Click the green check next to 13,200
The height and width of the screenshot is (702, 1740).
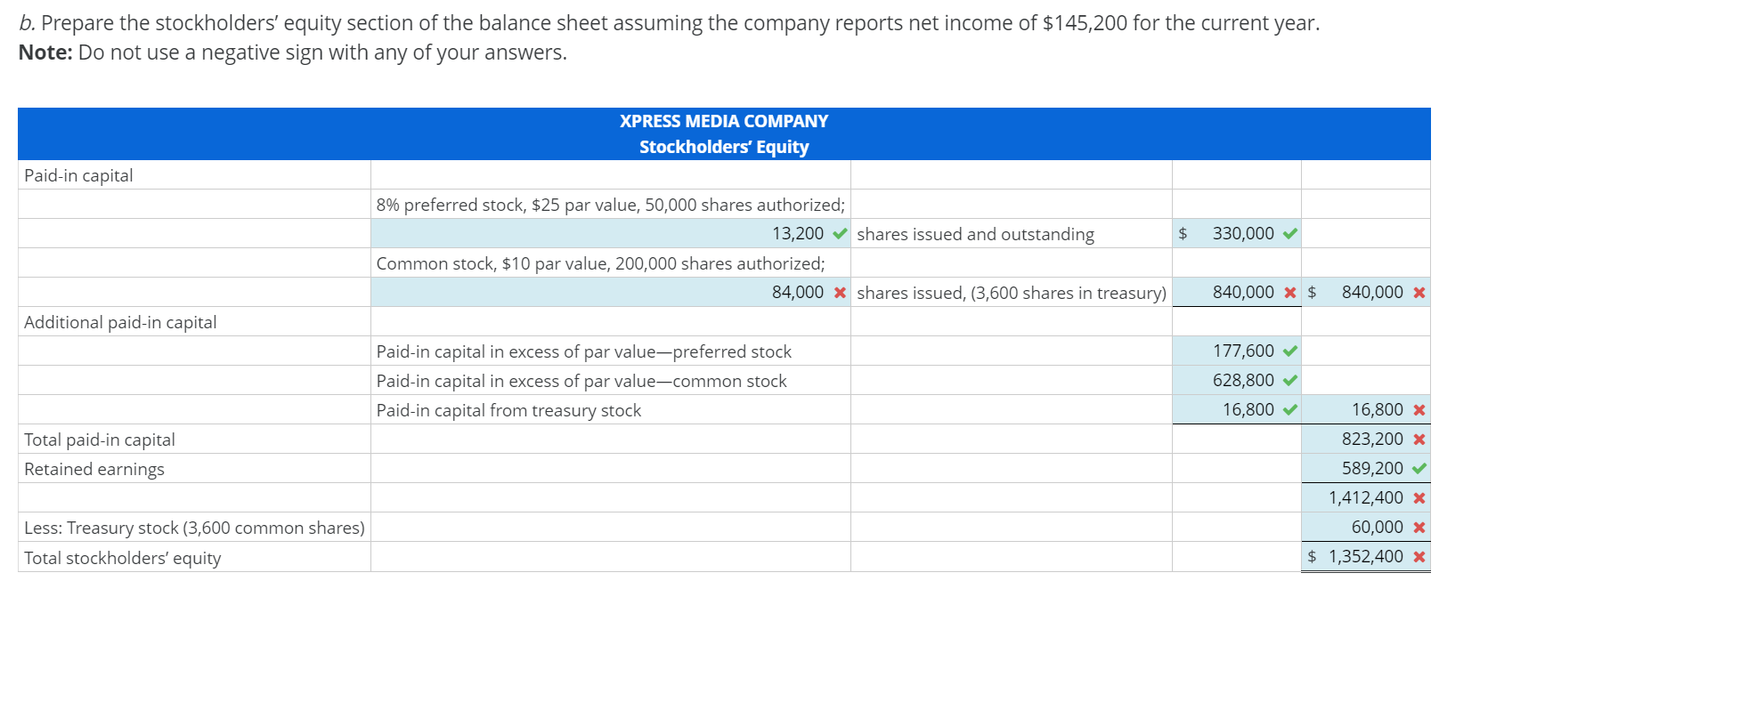[x=839, y=234]
